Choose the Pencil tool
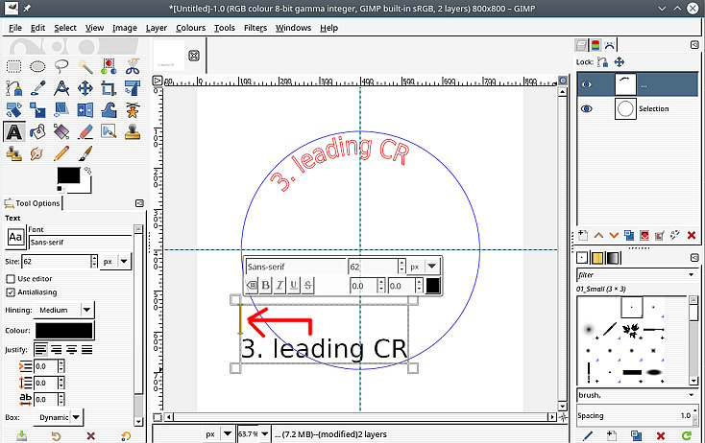Image resolution: width=705 pixels, height=443 pixels. tap(61, 153)
